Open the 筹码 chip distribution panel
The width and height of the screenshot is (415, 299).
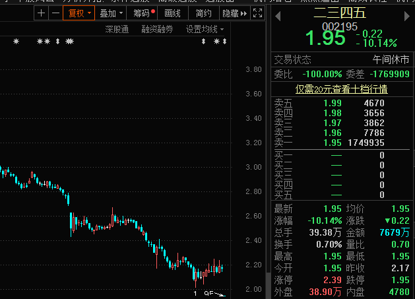(x=143, y=13)
